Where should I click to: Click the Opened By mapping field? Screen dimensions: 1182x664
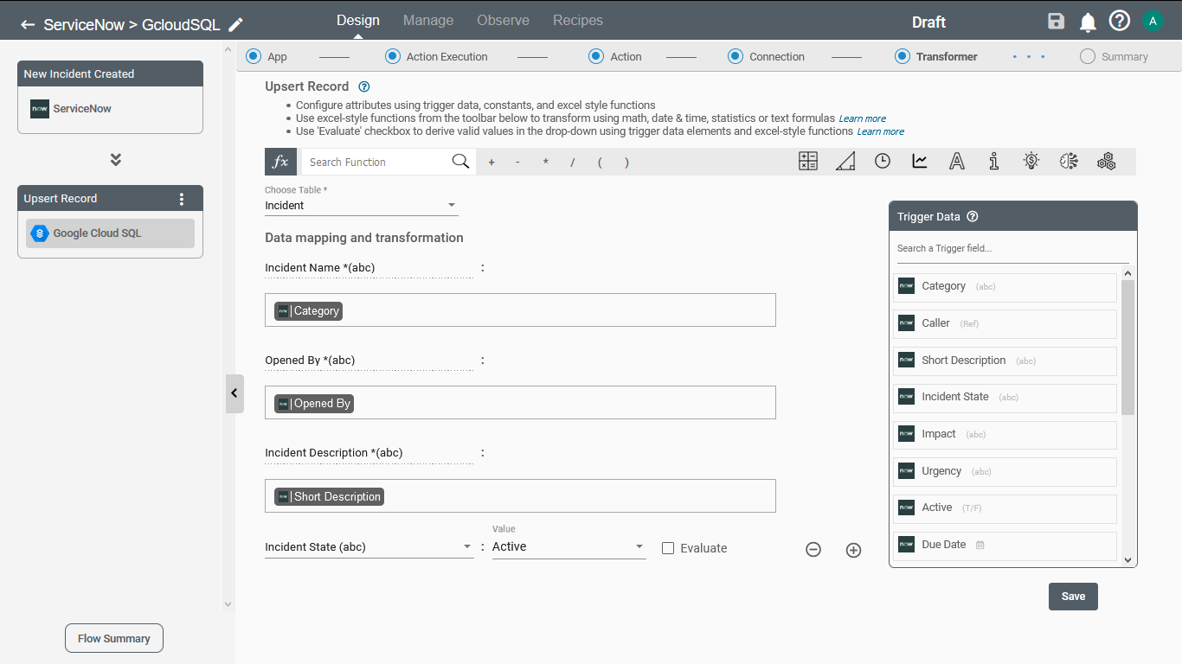[x=520, y=403]
